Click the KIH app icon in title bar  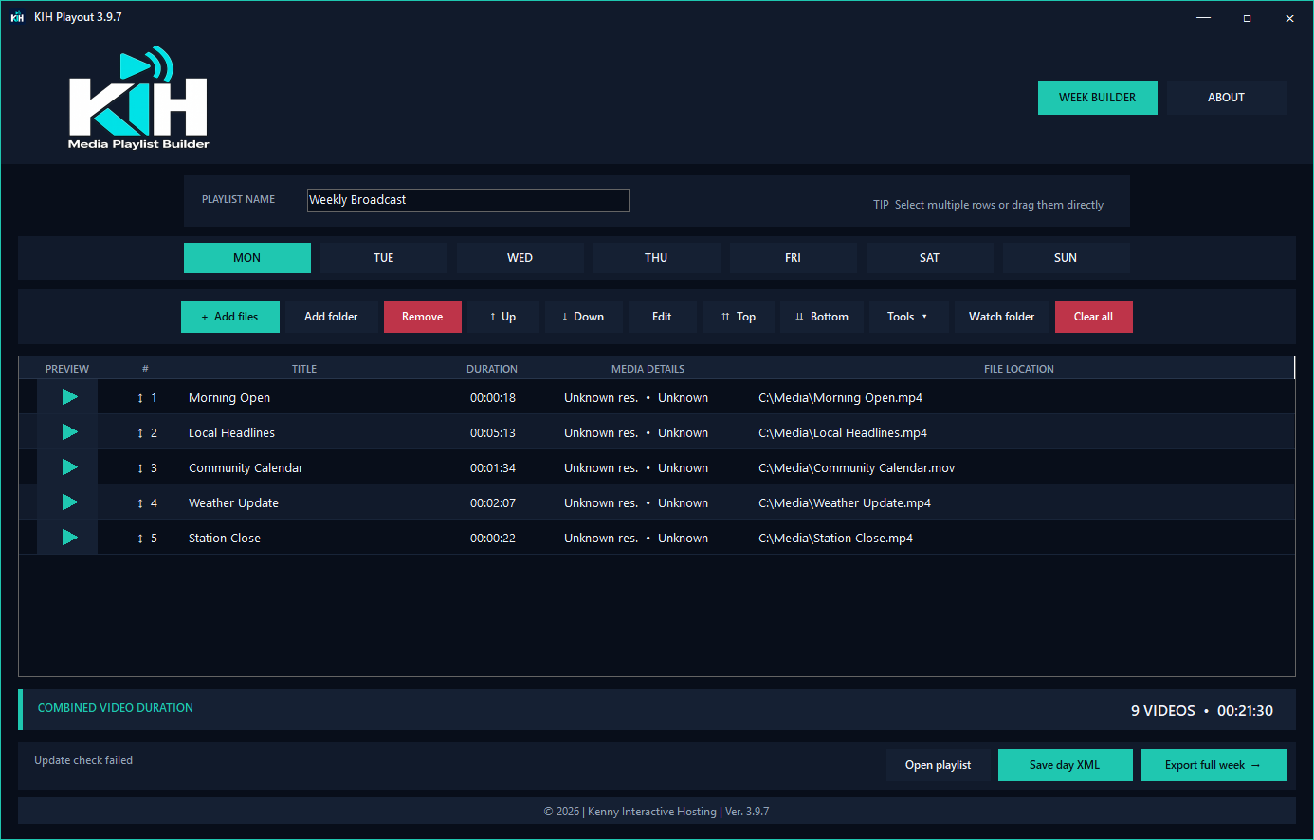tap(17, 17)
